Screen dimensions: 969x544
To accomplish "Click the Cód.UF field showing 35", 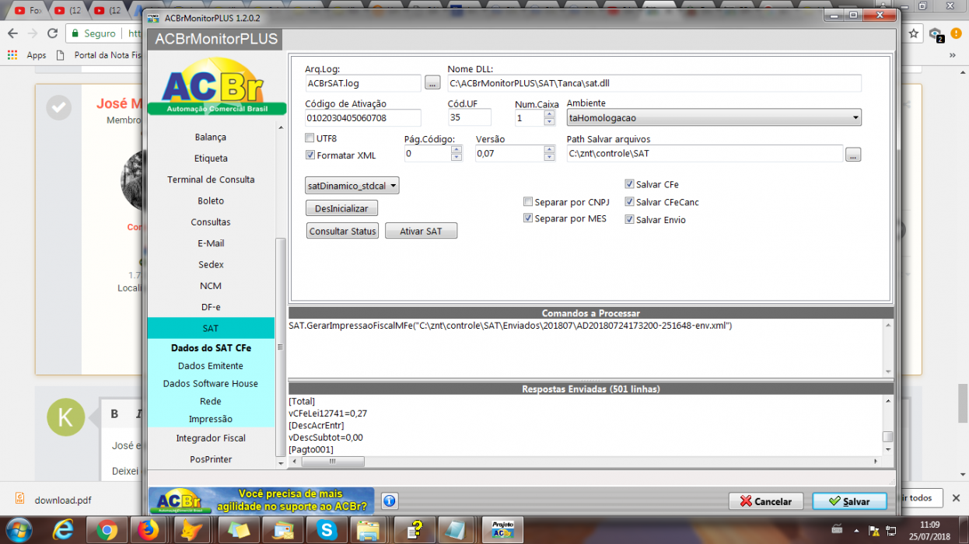I will pos(470,117).
